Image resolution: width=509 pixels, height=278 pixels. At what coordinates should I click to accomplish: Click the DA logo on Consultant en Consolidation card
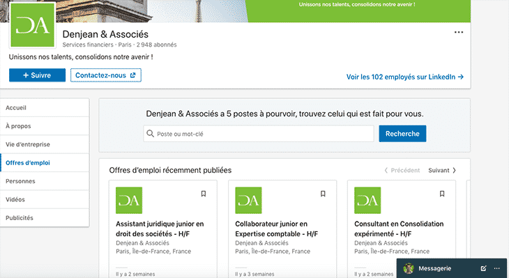coord(367,200)
